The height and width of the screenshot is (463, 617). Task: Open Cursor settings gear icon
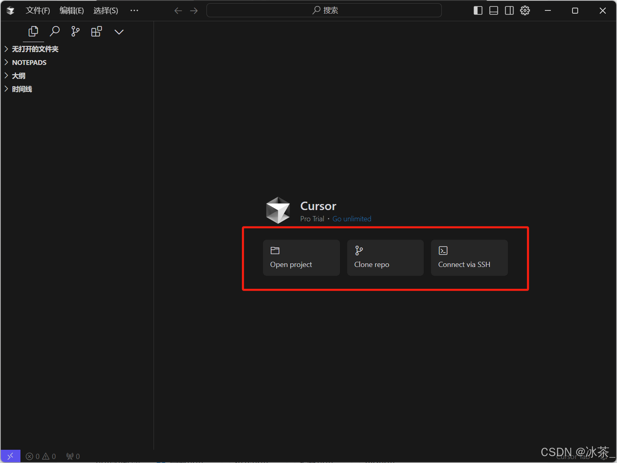point(525,10)
